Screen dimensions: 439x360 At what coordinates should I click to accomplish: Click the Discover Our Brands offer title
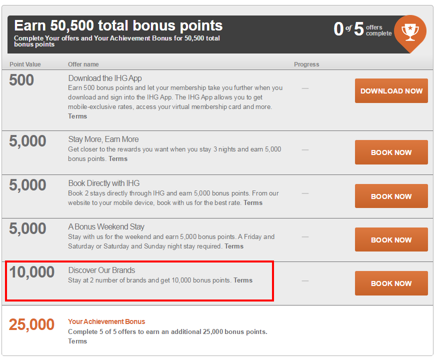101,270
